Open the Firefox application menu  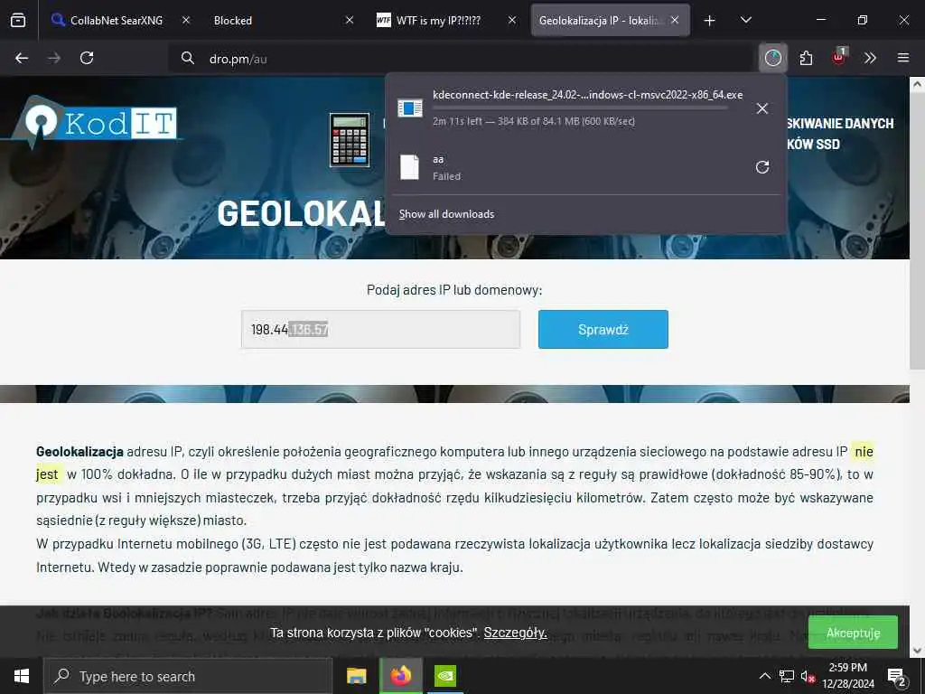[903, 58]
